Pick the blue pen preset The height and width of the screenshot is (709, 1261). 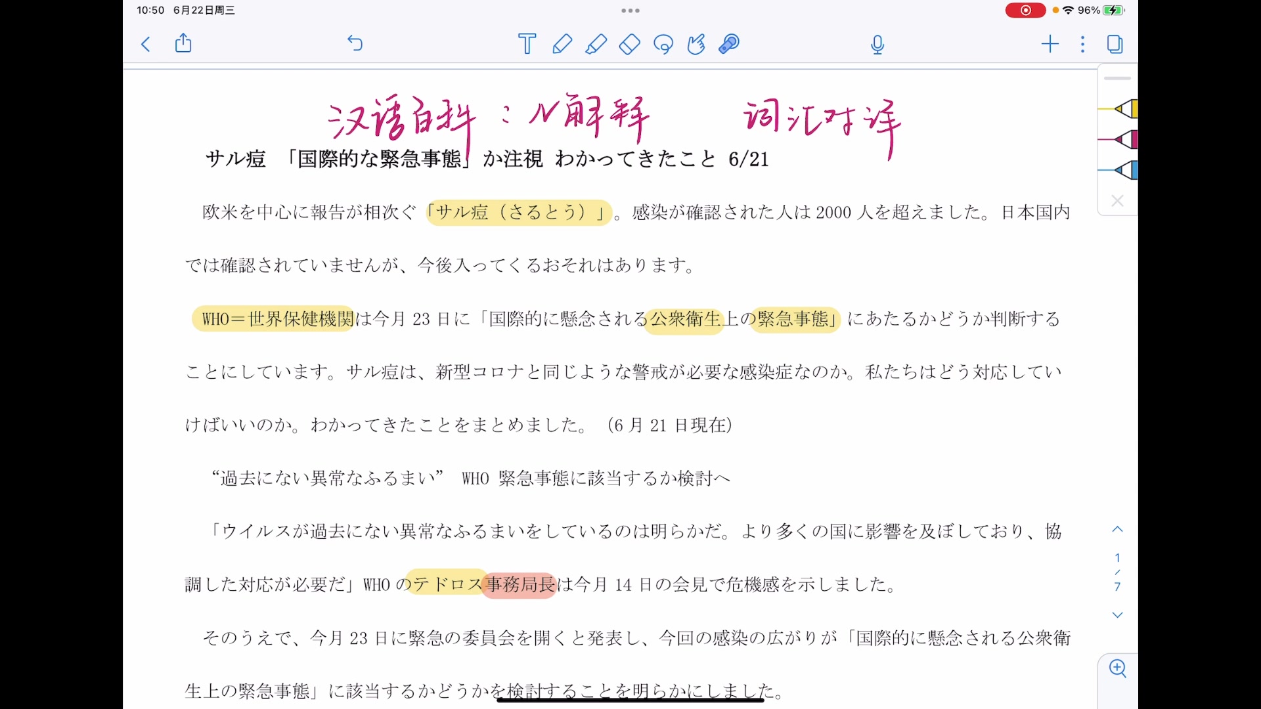1120,170
